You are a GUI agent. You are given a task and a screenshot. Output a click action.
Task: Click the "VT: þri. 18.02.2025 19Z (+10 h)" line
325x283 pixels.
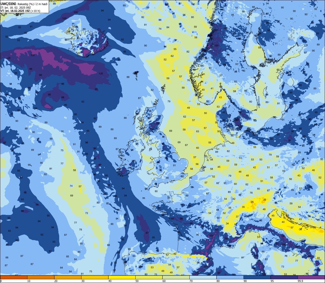(x=20, y=11)
